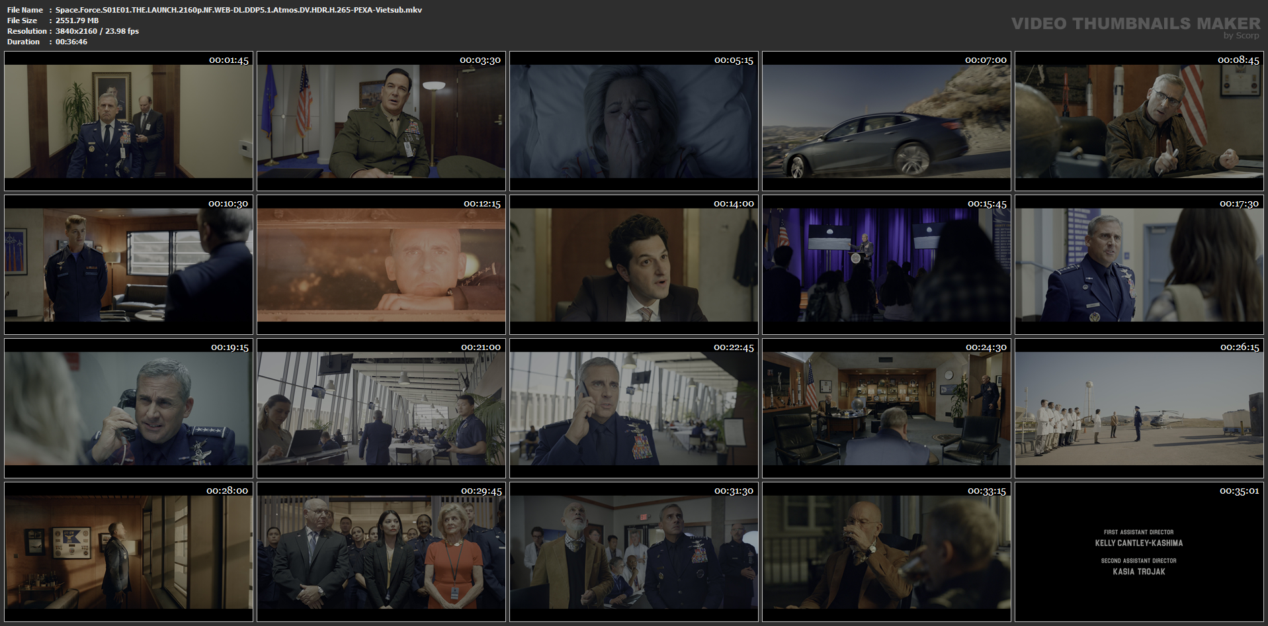
Task: Select the thumbnail at 00:10:30
Action: click(128, 265)
